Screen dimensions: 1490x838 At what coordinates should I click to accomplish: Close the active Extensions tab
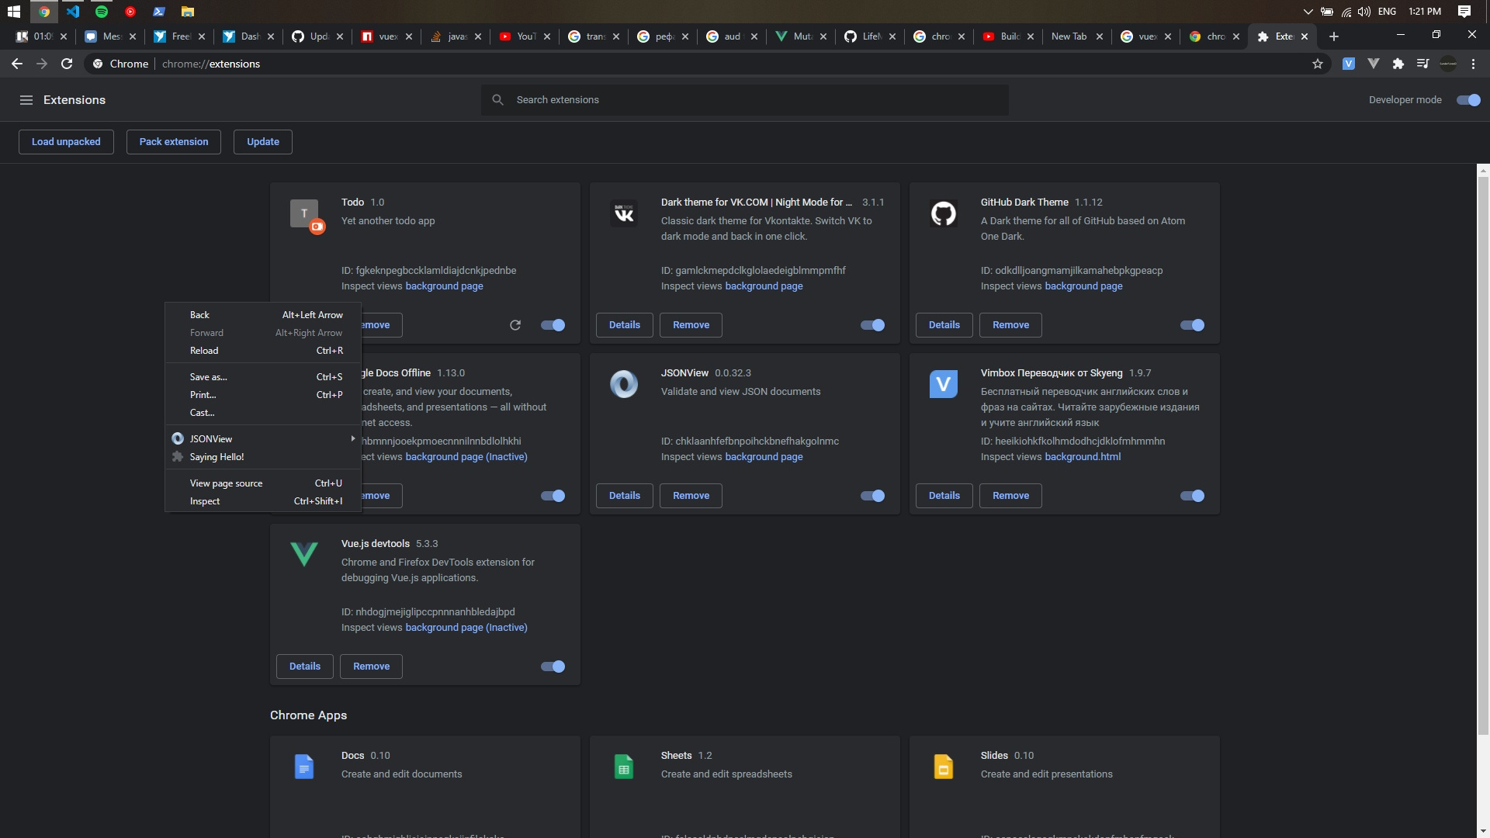pyautogui.click(x=1305, y=36)
